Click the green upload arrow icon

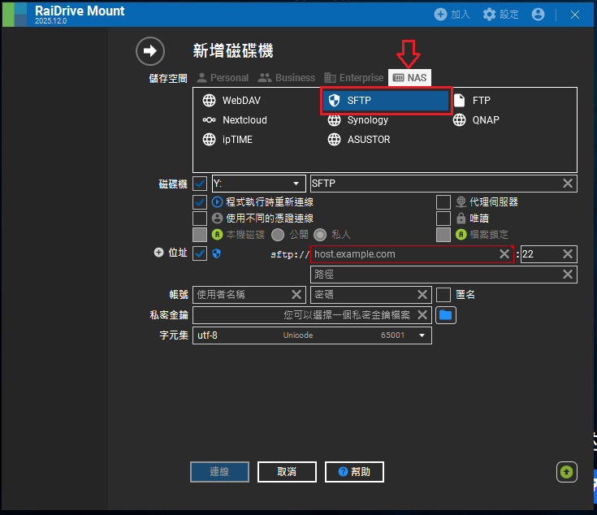(566, 471)
